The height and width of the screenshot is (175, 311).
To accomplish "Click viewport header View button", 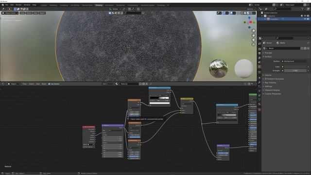I will [x=22, y=13].
